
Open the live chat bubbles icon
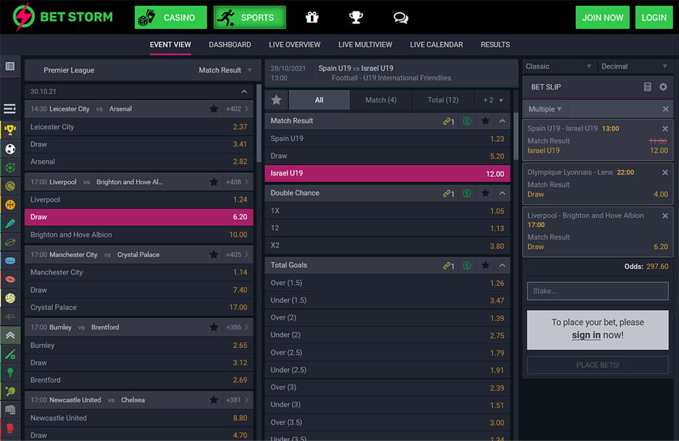[x=401, y=18]
